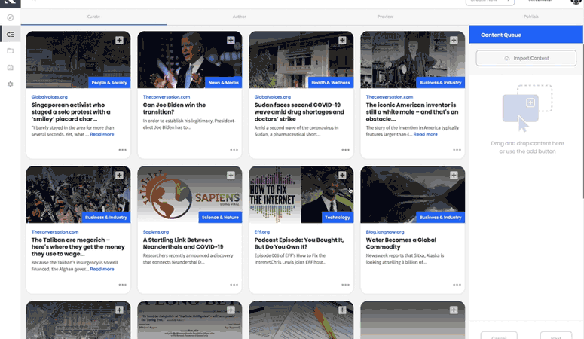Add the Taliban megarich article to queue
584x339 pixels.
(x=119, y=175)
